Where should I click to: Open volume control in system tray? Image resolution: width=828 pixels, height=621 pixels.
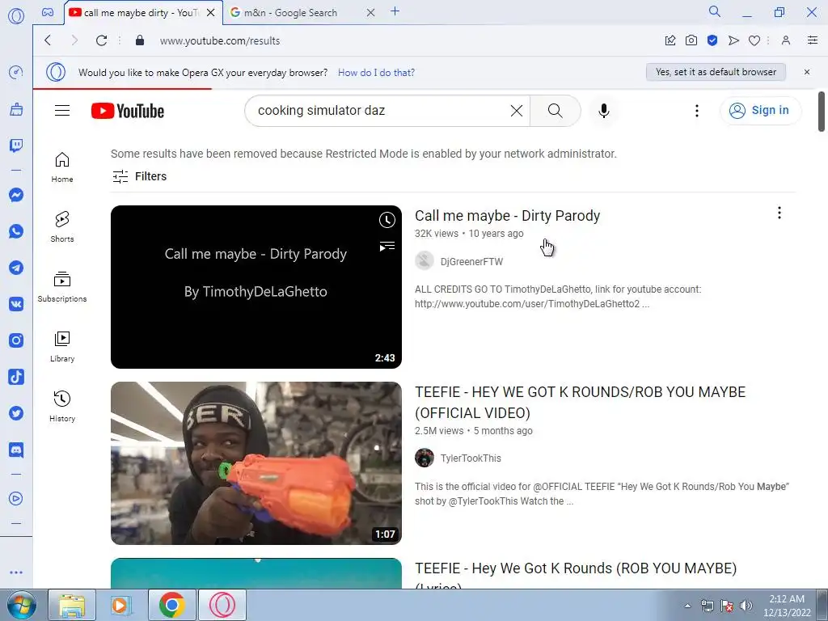pos(746,606)
